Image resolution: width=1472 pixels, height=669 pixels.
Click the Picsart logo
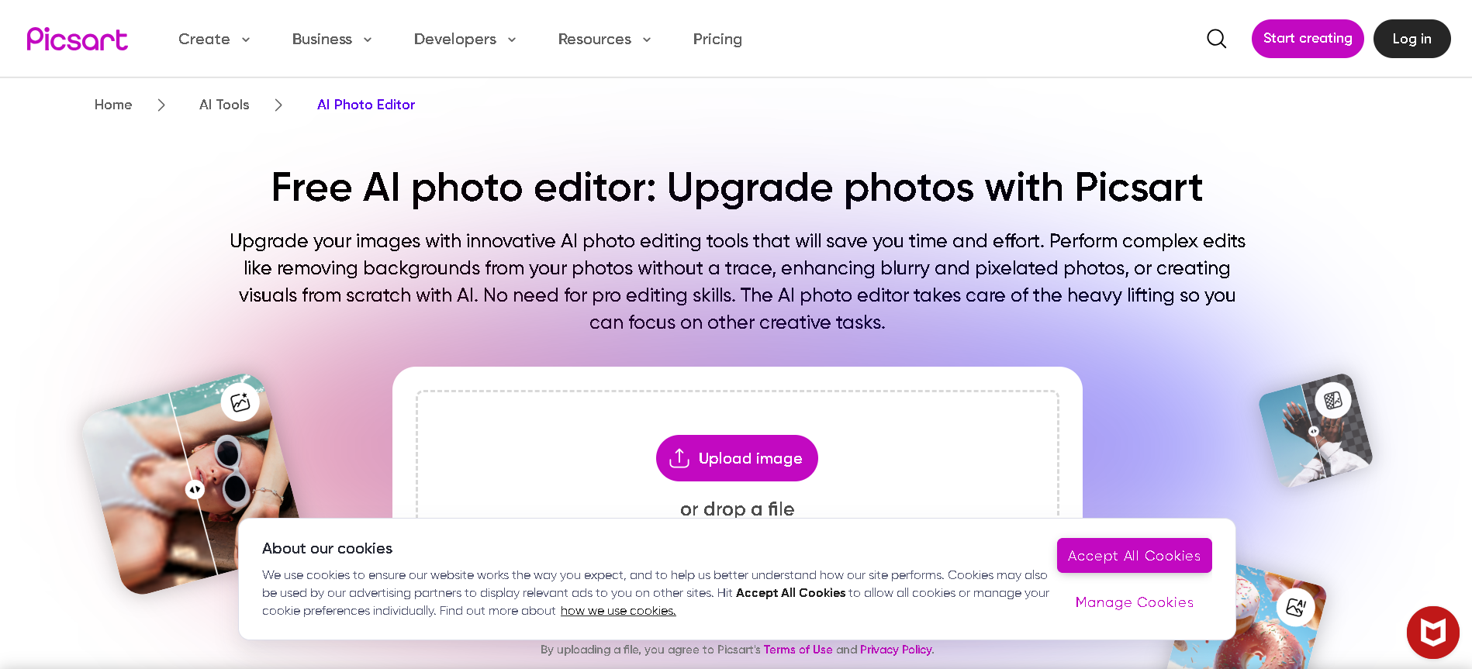tap(78, 39)
